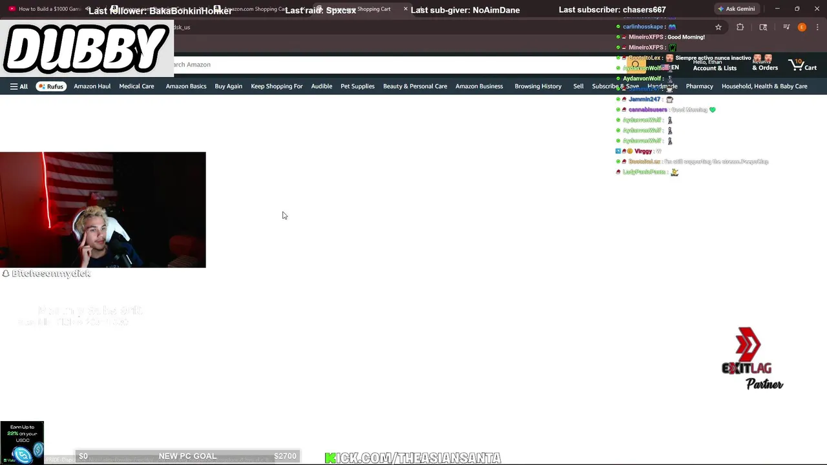The width and height of the screenshot is (827, 465).
Task: Launch the Rufus assistant button
Action: click(x=51, y=86)
